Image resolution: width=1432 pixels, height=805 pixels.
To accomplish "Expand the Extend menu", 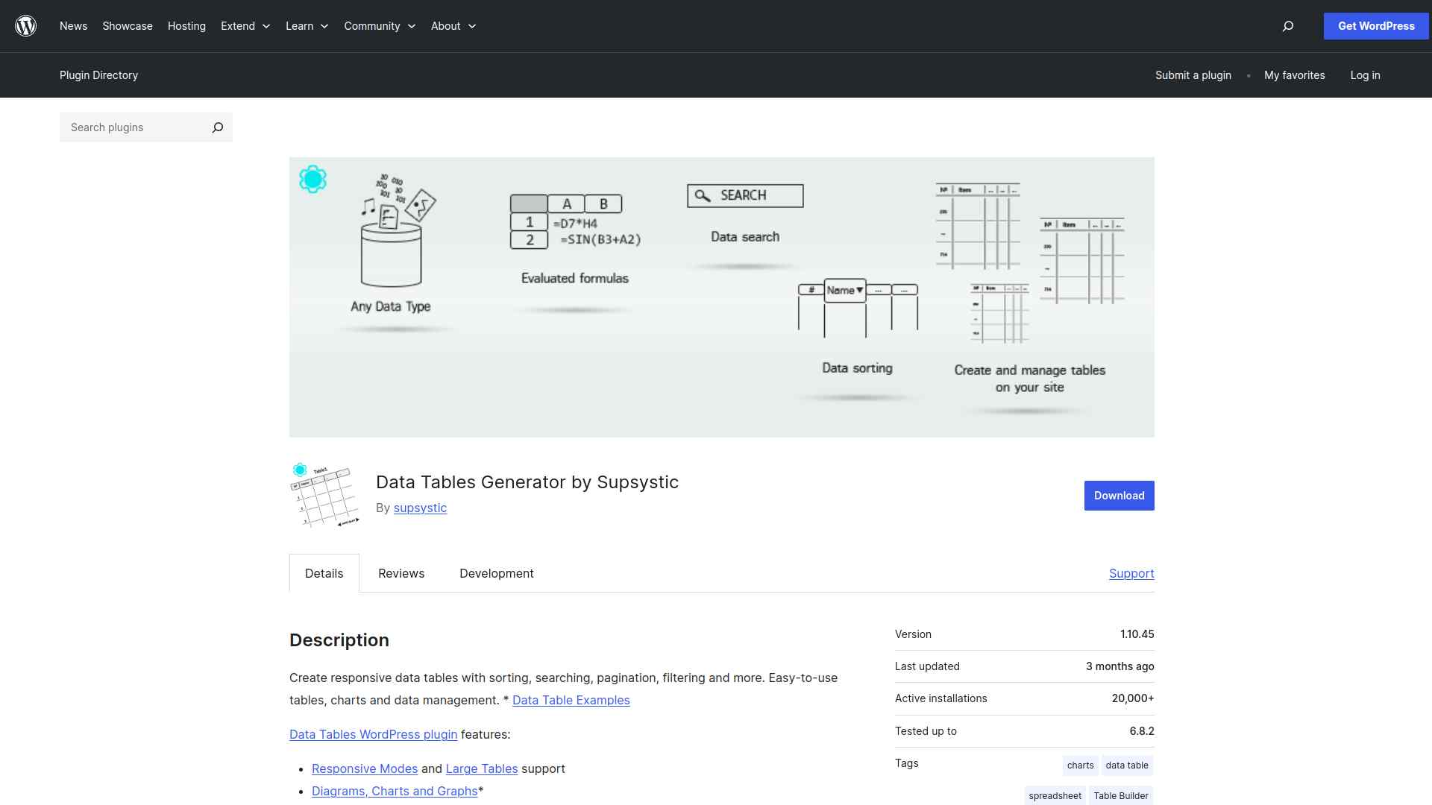I will pos(245,26).
